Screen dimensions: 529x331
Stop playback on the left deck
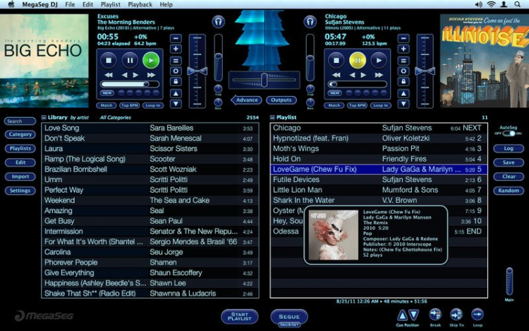pyautogui.click(x=109, y=61)
